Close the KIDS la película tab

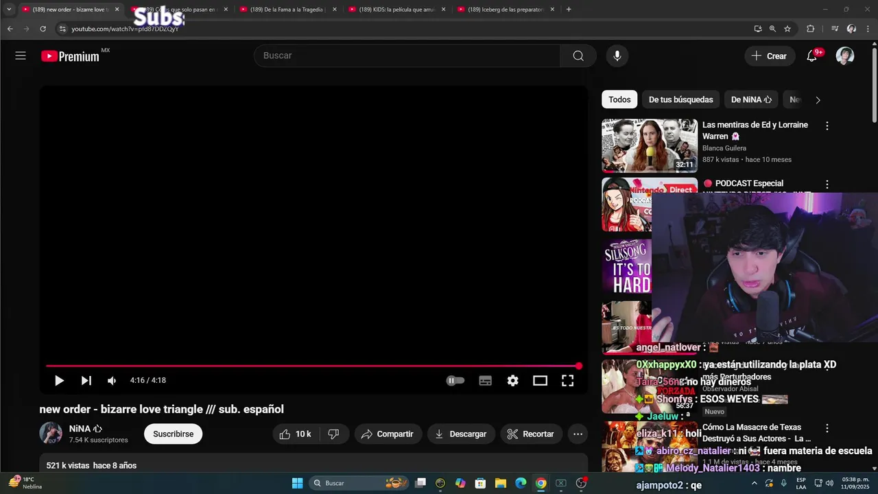click(x=443, y=10)
